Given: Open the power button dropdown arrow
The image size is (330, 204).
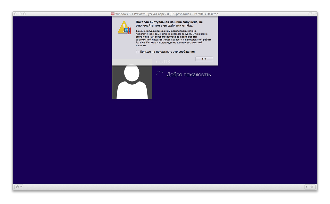Looking at the screenshot, I should pos(21,187).
